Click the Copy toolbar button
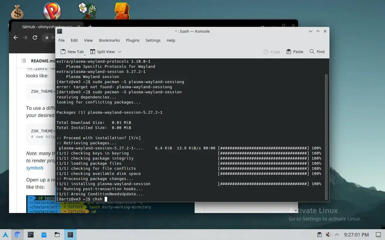385x240 pixels. click(x=272, y=52)
